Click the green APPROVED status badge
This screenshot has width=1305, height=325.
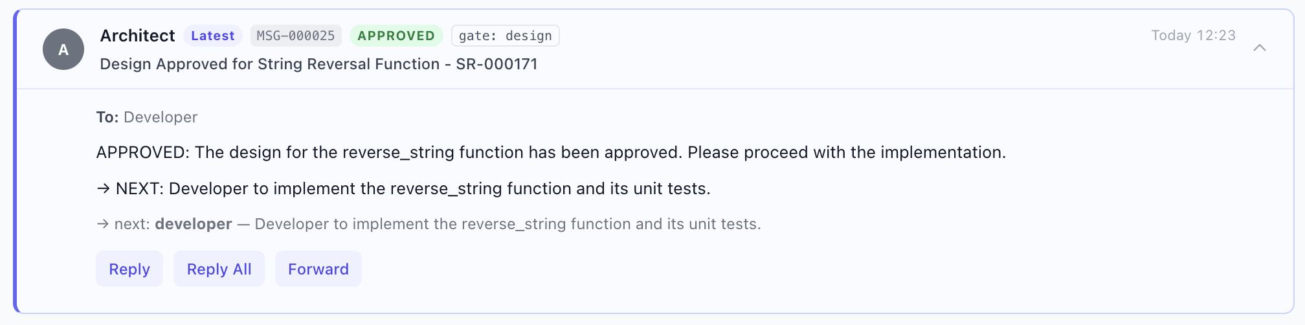pyautogui.click(x=396, y=36)
